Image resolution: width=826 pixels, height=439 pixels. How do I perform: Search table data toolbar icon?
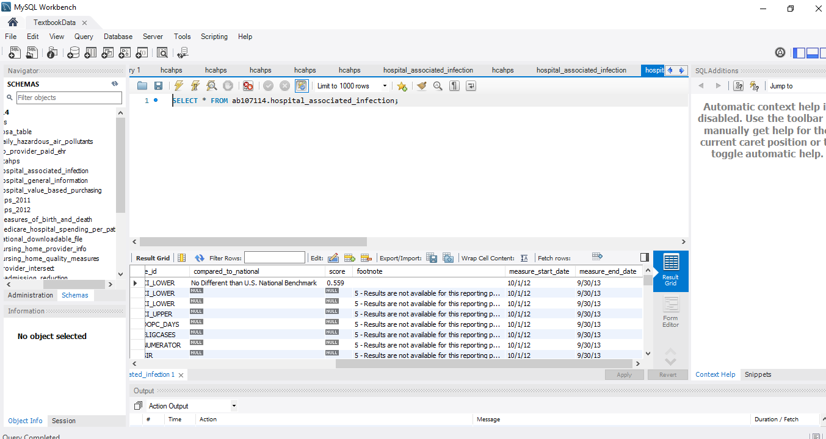(x=162, y=52)
